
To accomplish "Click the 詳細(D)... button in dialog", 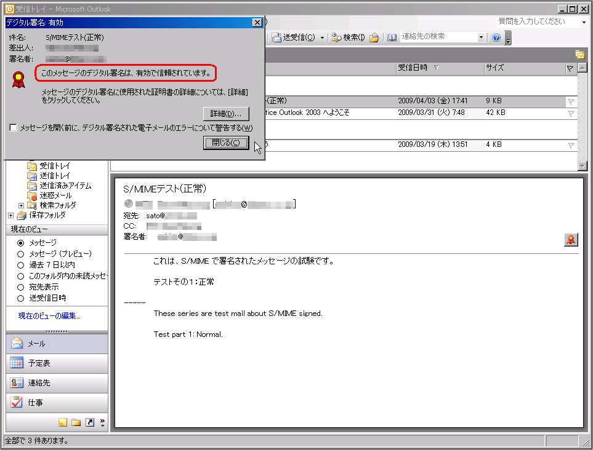I will click(x=226, y=114).
